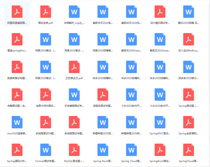Click the 多线程面试专题... PDF icon
The width and height of the screenshot is (210, 167).
(74, 122)
